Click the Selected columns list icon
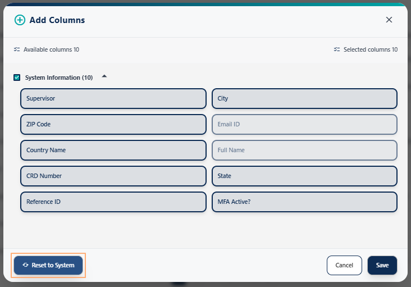The image size is (411, 287). (x=337, y=49)
